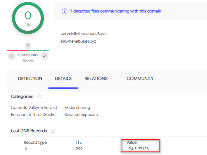Click the info icon next to Last DNS Records

(x=53, y=131)
